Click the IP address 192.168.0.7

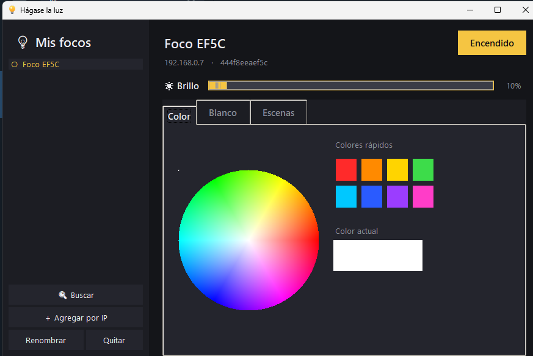[x=184, y=62]
